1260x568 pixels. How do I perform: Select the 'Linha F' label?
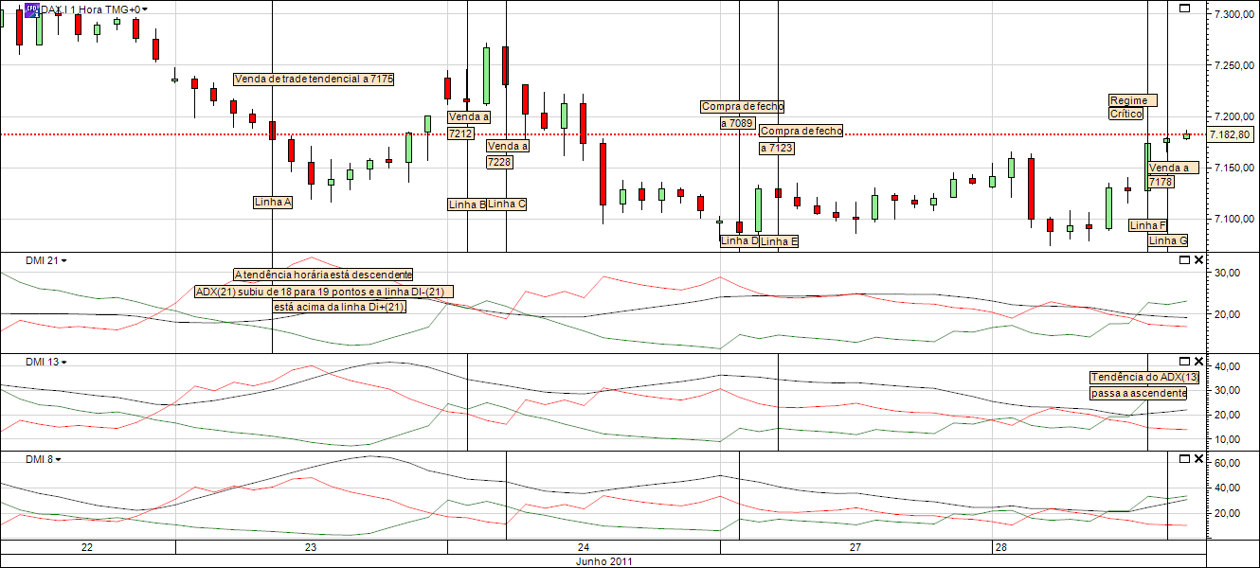1148,225
